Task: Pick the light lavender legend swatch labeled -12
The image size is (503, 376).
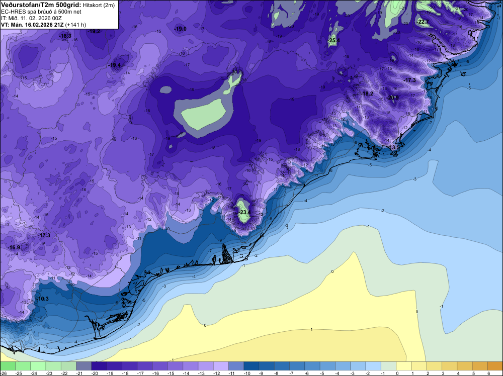Action: [221, 366]
